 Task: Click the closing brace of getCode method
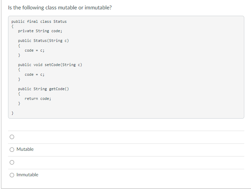coord(19,104)
